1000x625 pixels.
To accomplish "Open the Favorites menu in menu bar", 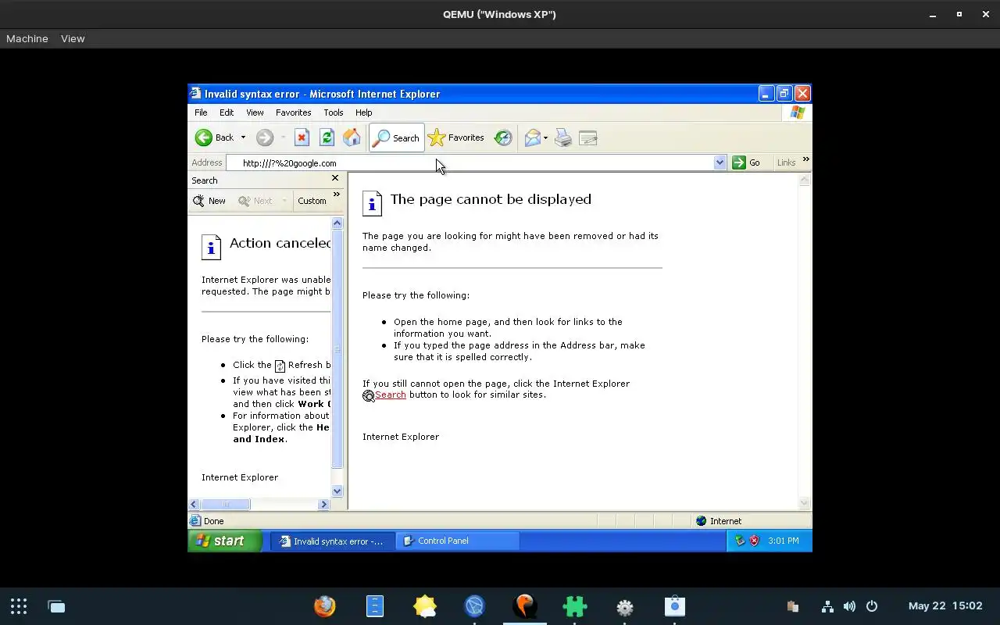I will tap(293, 112).
